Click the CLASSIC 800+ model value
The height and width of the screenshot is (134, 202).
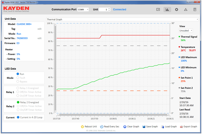coord(24,24)
